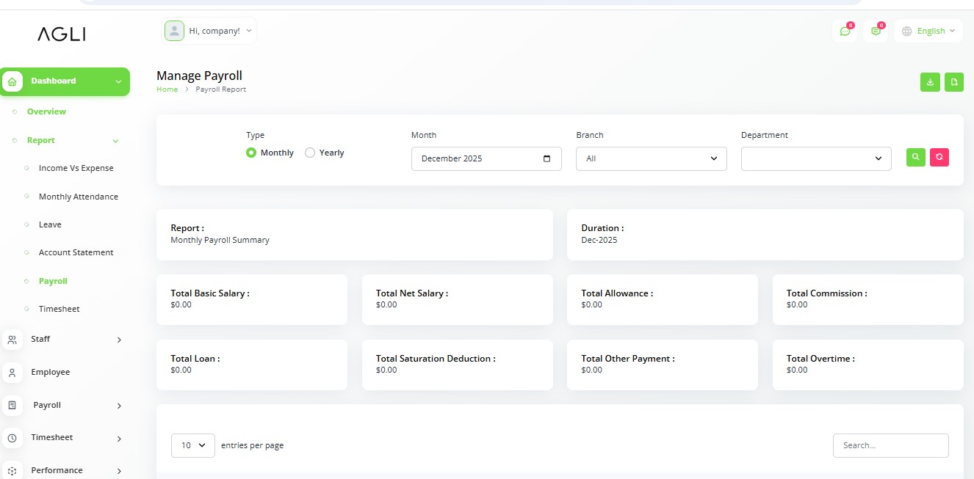Click the red reset filter icon
The image size is (974, 479).
pyautogui.click(x=939, y=157)
